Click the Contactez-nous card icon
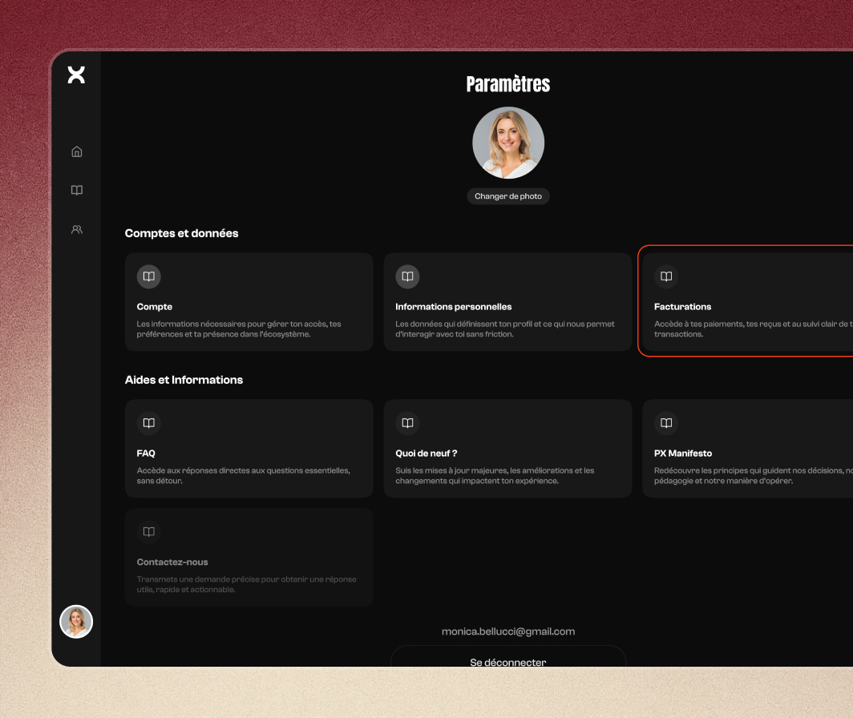Image resolution: width=853 pixels, height=718 pixels. tap(148, 532)
